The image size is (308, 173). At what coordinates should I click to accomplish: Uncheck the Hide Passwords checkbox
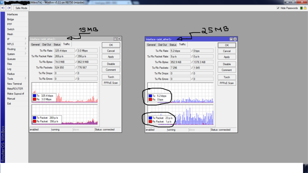(x=278, y=8)
